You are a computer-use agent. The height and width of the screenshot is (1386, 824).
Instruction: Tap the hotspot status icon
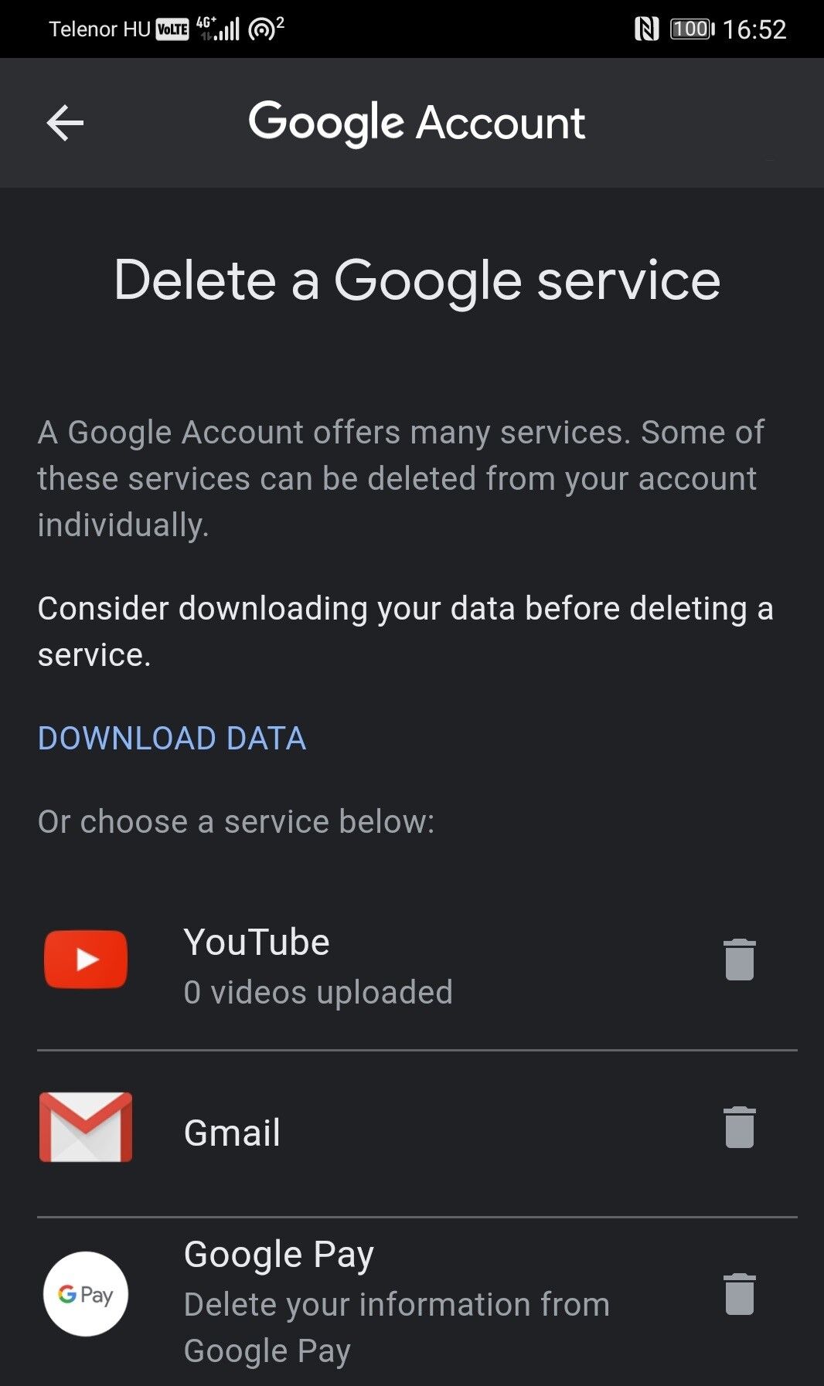click(x=266, y=29)
